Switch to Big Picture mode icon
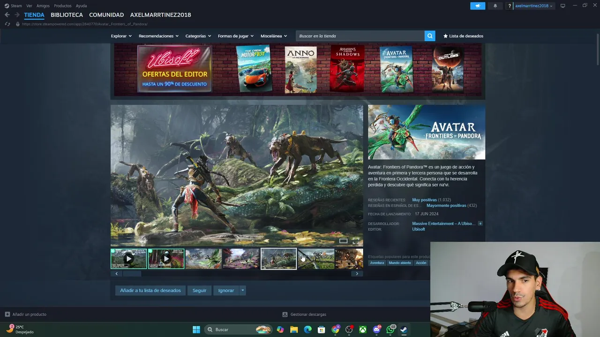Screen dimensions: 600x337 pos(563,6)
